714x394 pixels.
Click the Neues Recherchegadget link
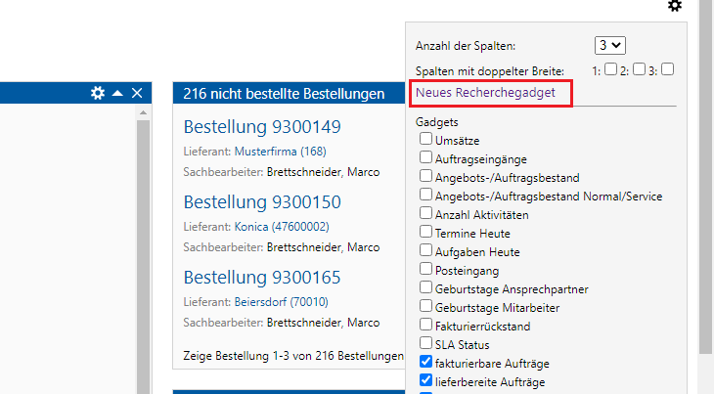[x=485, y=92]
